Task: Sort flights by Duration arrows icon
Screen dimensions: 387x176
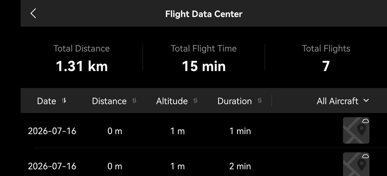Action: point(260,101)
